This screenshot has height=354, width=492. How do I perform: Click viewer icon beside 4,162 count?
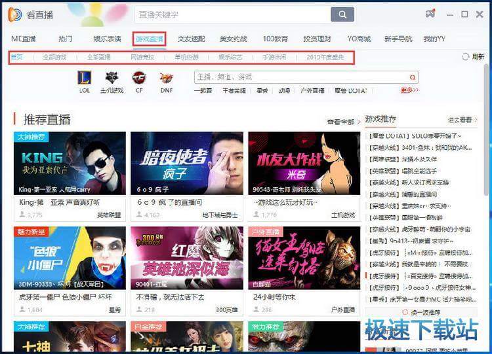139,215
